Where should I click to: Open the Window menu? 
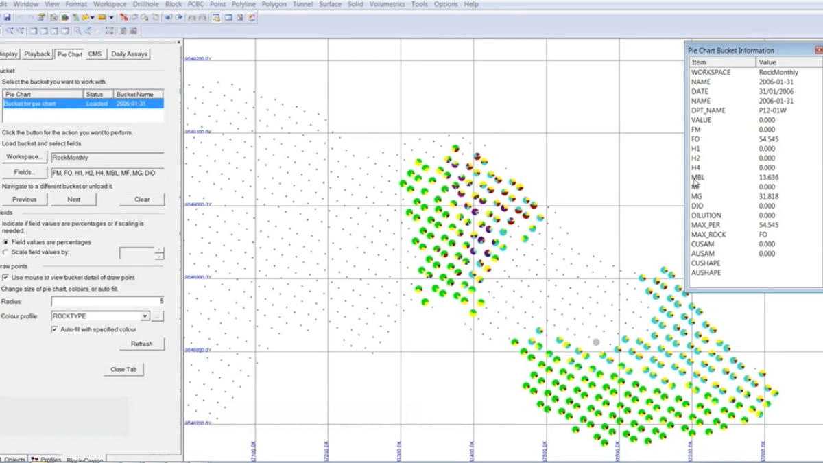[26, 4]
